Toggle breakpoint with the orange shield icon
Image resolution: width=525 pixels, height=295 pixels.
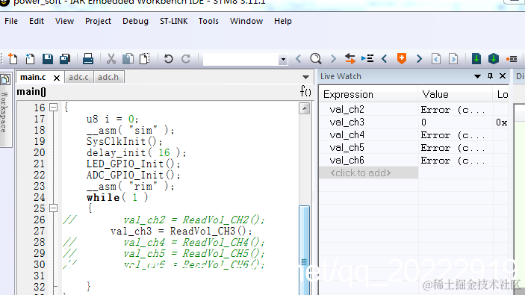coord(402,58)
